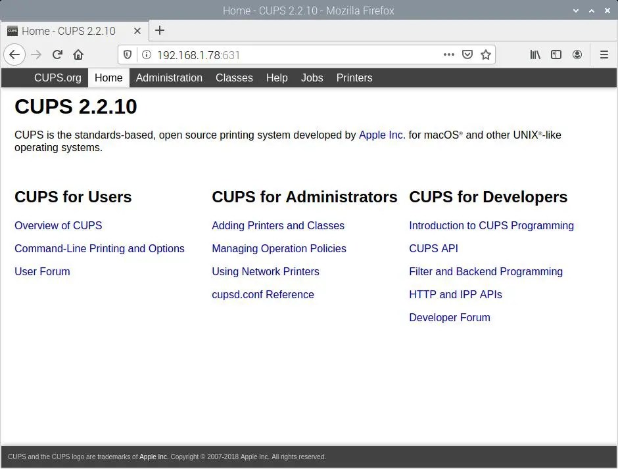Visit the User Forum link
Screen dimensions: 618x469
tap(42, 271)
